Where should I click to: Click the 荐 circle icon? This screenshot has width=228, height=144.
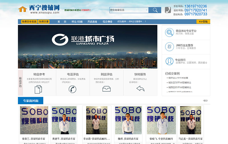tap(169, 47)
